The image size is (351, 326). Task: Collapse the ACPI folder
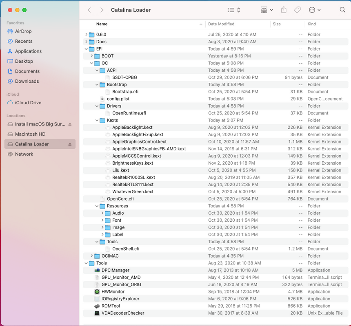pos(97,70)
